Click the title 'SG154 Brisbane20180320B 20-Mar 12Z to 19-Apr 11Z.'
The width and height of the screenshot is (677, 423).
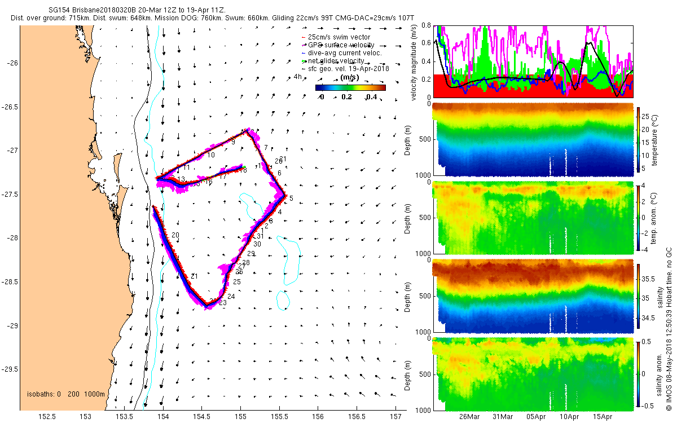(137, 10)
